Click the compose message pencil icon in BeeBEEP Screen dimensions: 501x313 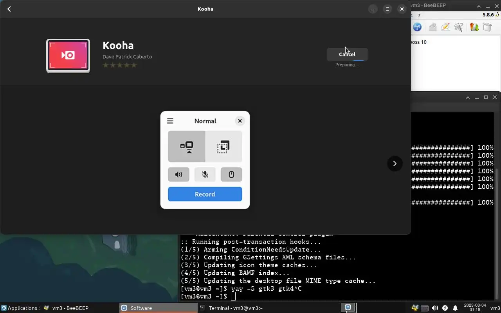(x=445, y=27)
